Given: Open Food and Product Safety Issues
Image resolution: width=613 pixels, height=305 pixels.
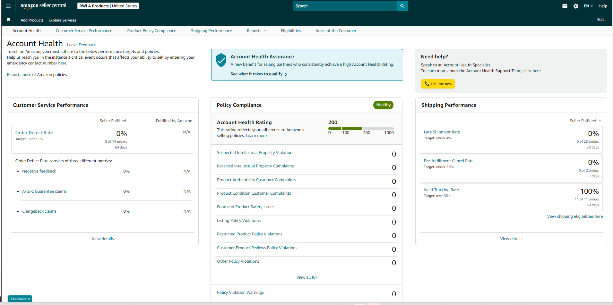Looking at the screenshot, I should [x=246, y=207].
